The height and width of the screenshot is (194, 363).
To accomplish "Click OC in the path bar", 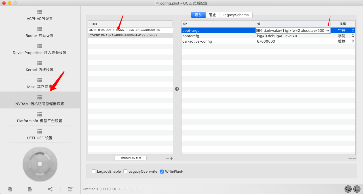I will coord(115,189).
